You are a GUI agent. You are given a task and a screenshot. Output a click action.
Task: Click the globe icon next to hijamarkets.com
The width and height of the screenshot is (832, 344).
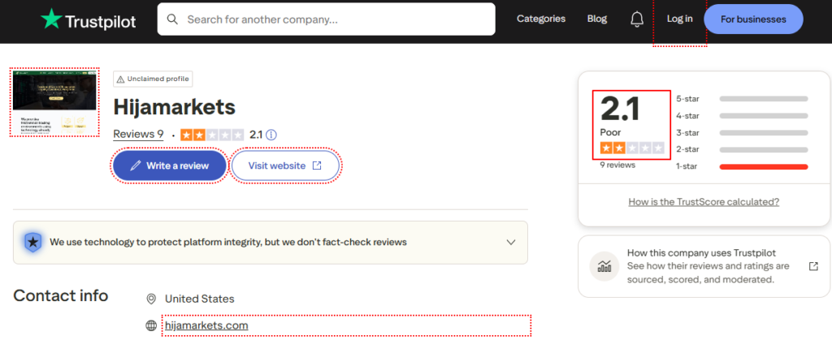tap(150, 325)
